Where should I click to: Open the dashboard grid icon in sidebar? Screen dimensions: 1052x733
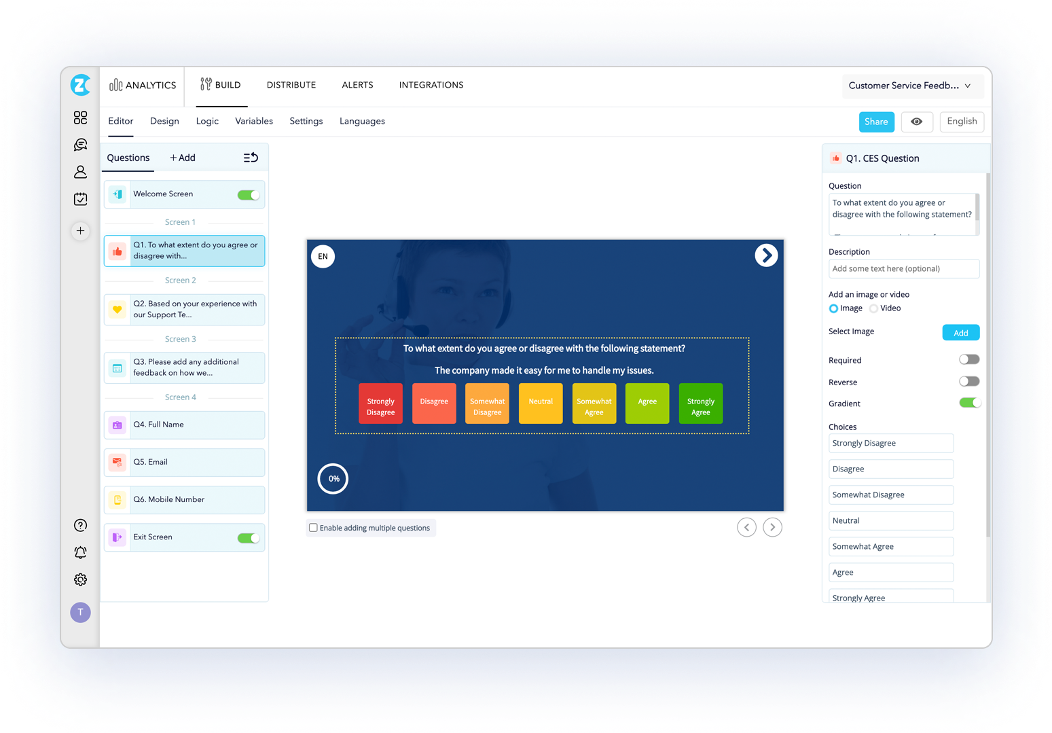point(80,118)
